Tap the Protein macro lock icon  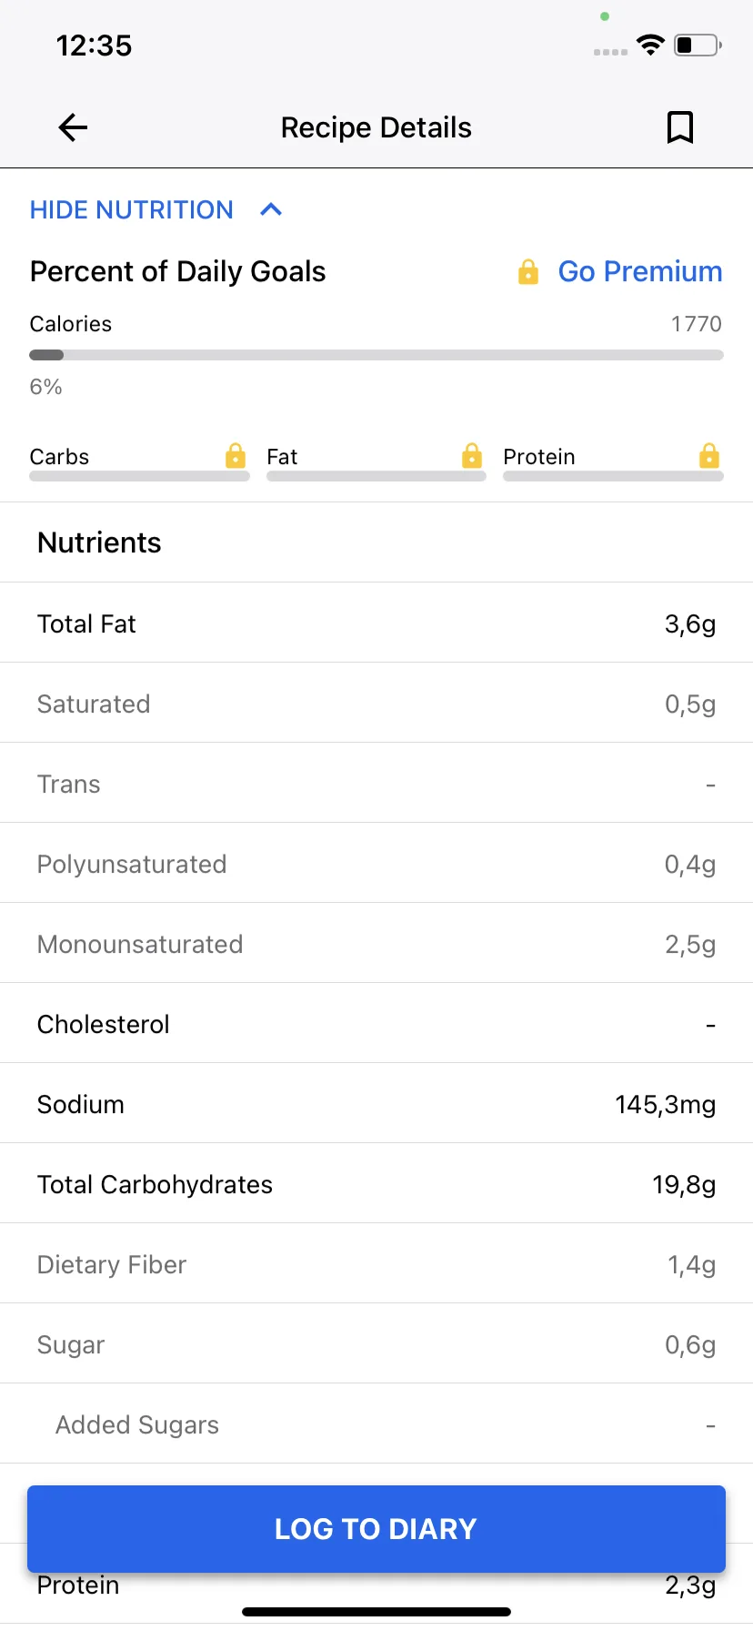coord(709,455)
